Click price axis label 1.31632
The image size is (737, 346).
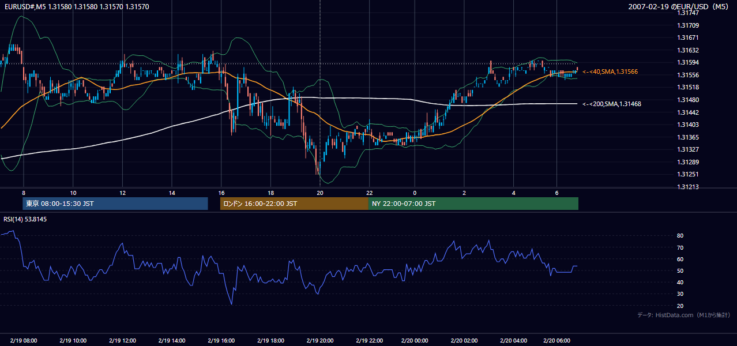tap(689, 50)
